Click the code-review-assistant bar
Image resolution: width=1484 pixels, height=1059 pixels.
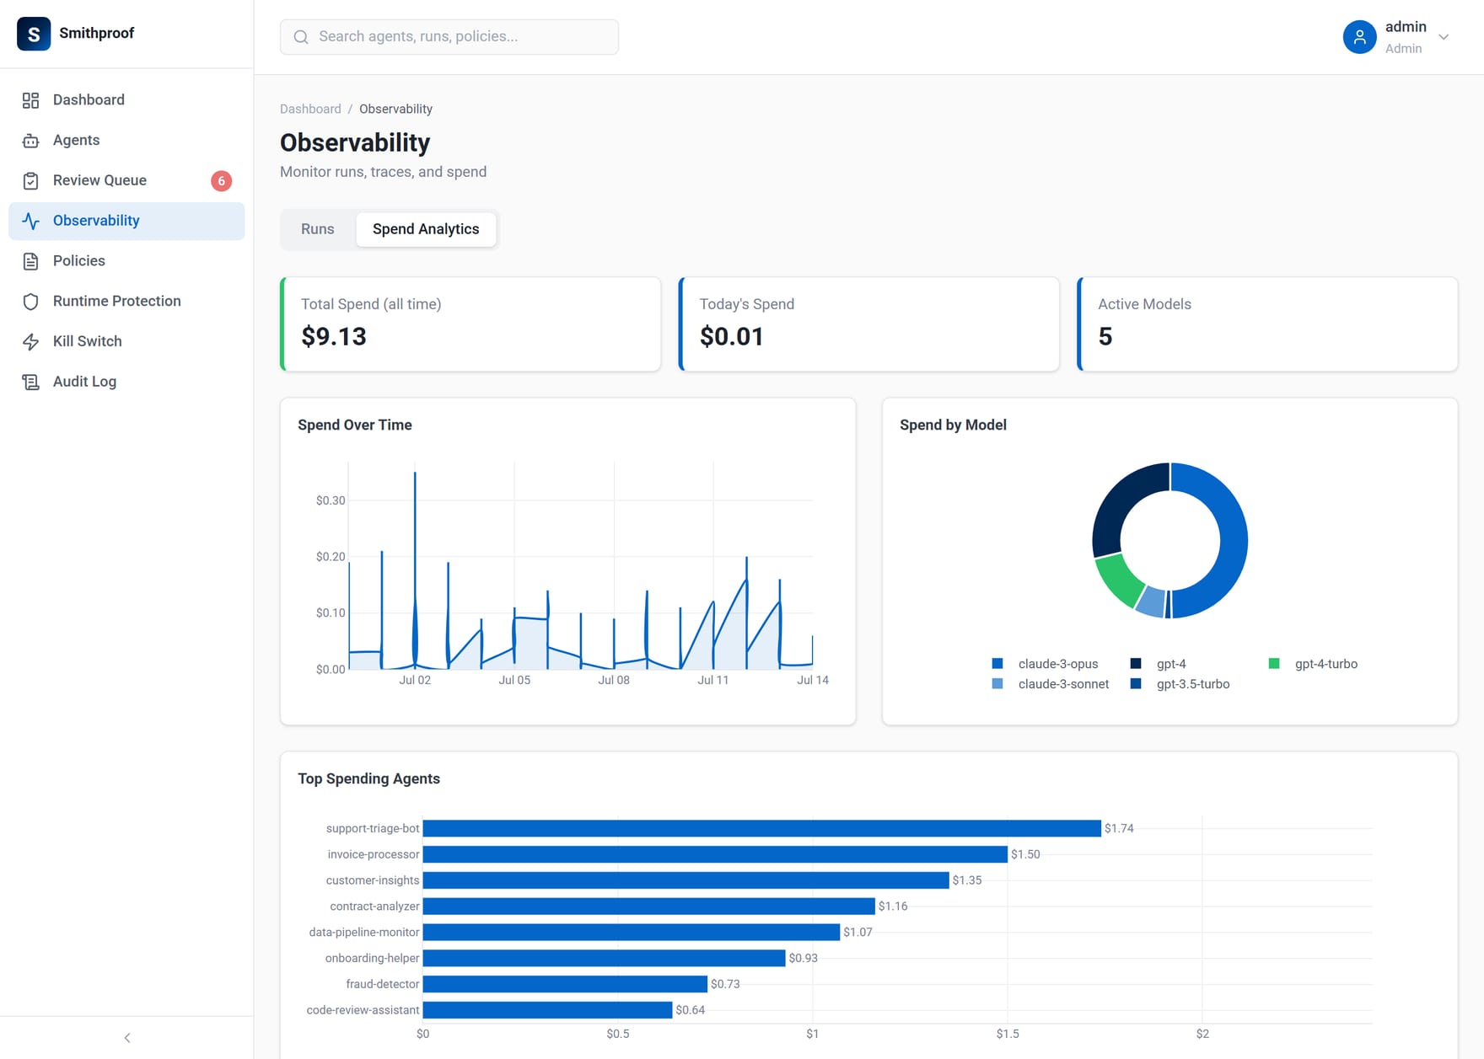pyautogui.click(x=547, y=1010)
